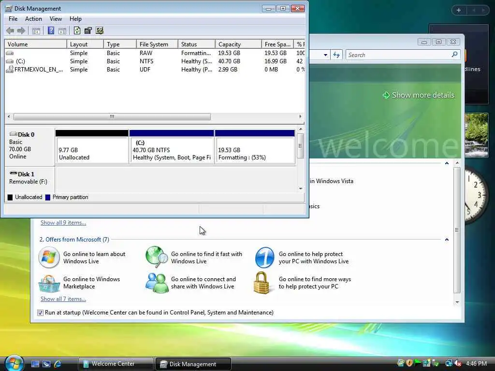495x371 pixels.
Task: Sort by Volume column header
Action: tap(36, 44)
